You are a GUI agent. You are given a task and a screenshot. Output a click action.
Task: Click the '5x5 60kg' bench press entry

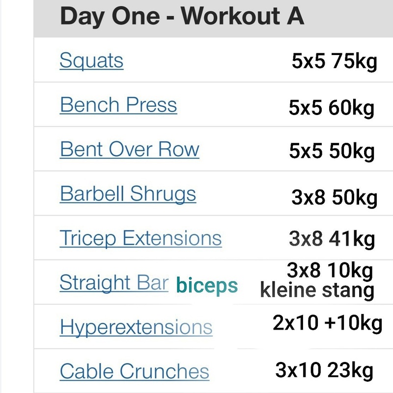point(332,108)
